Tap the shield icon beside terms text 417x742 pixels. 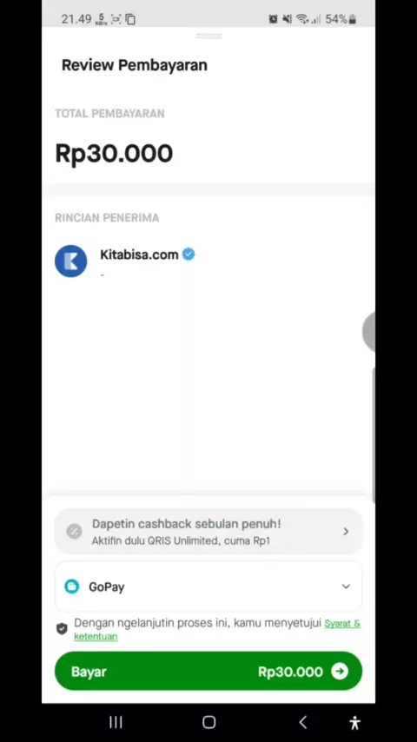tap(62, 628)
